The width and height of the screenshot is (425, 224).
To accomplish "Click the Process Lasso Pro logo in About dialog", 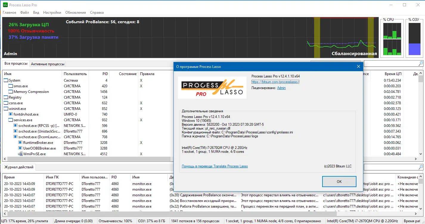I will (212, 88).
